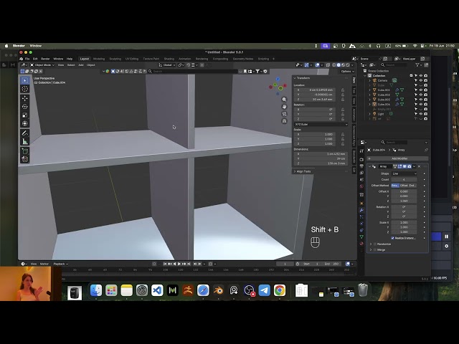Disable Cube.002 render camera icon
The image size is (459, 344).
click(x=425, y=95)
